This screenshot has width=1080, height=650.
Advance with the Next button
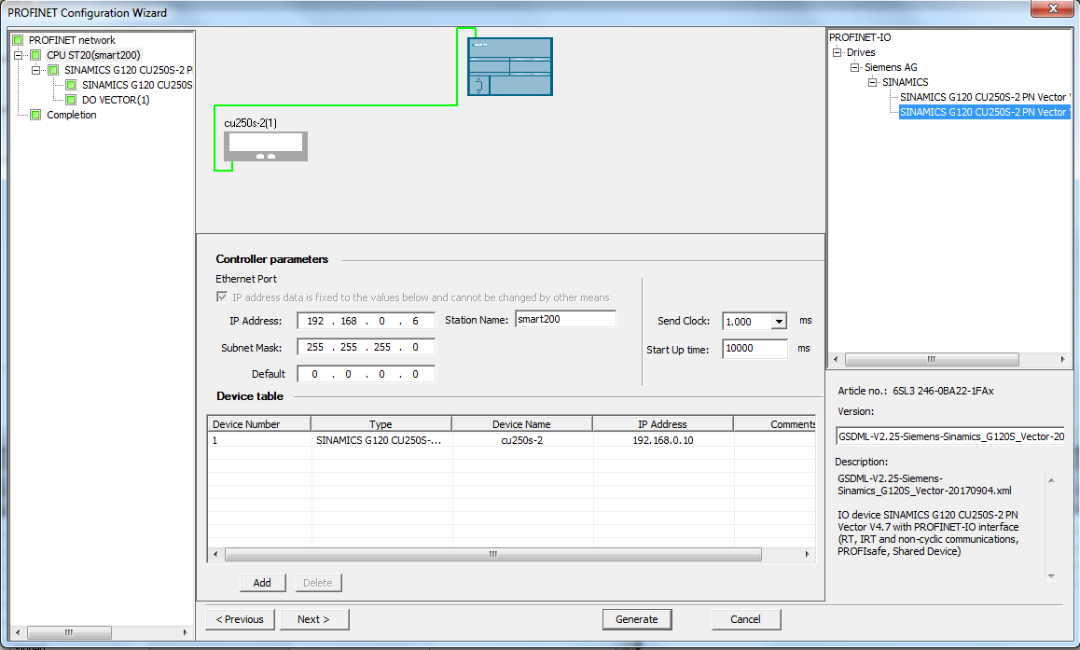coord(313,619)
